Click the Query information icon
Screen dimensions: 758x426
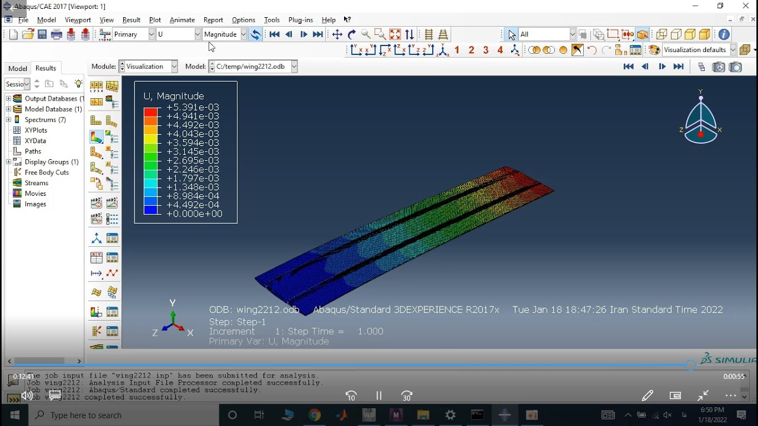click(x=724, y=34)
